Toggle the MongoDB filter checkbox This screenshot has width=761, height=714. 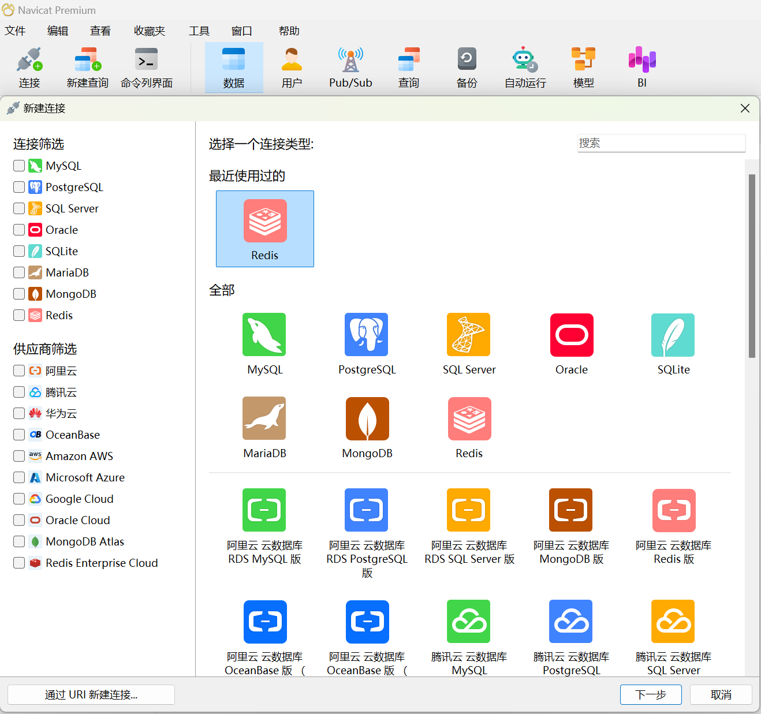[x=19, y=294]
